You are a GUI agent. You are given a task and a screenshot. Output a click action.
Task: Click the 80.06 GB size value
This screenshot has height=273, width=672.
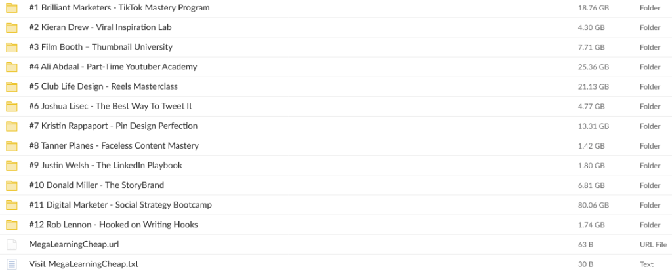point(593,205)
